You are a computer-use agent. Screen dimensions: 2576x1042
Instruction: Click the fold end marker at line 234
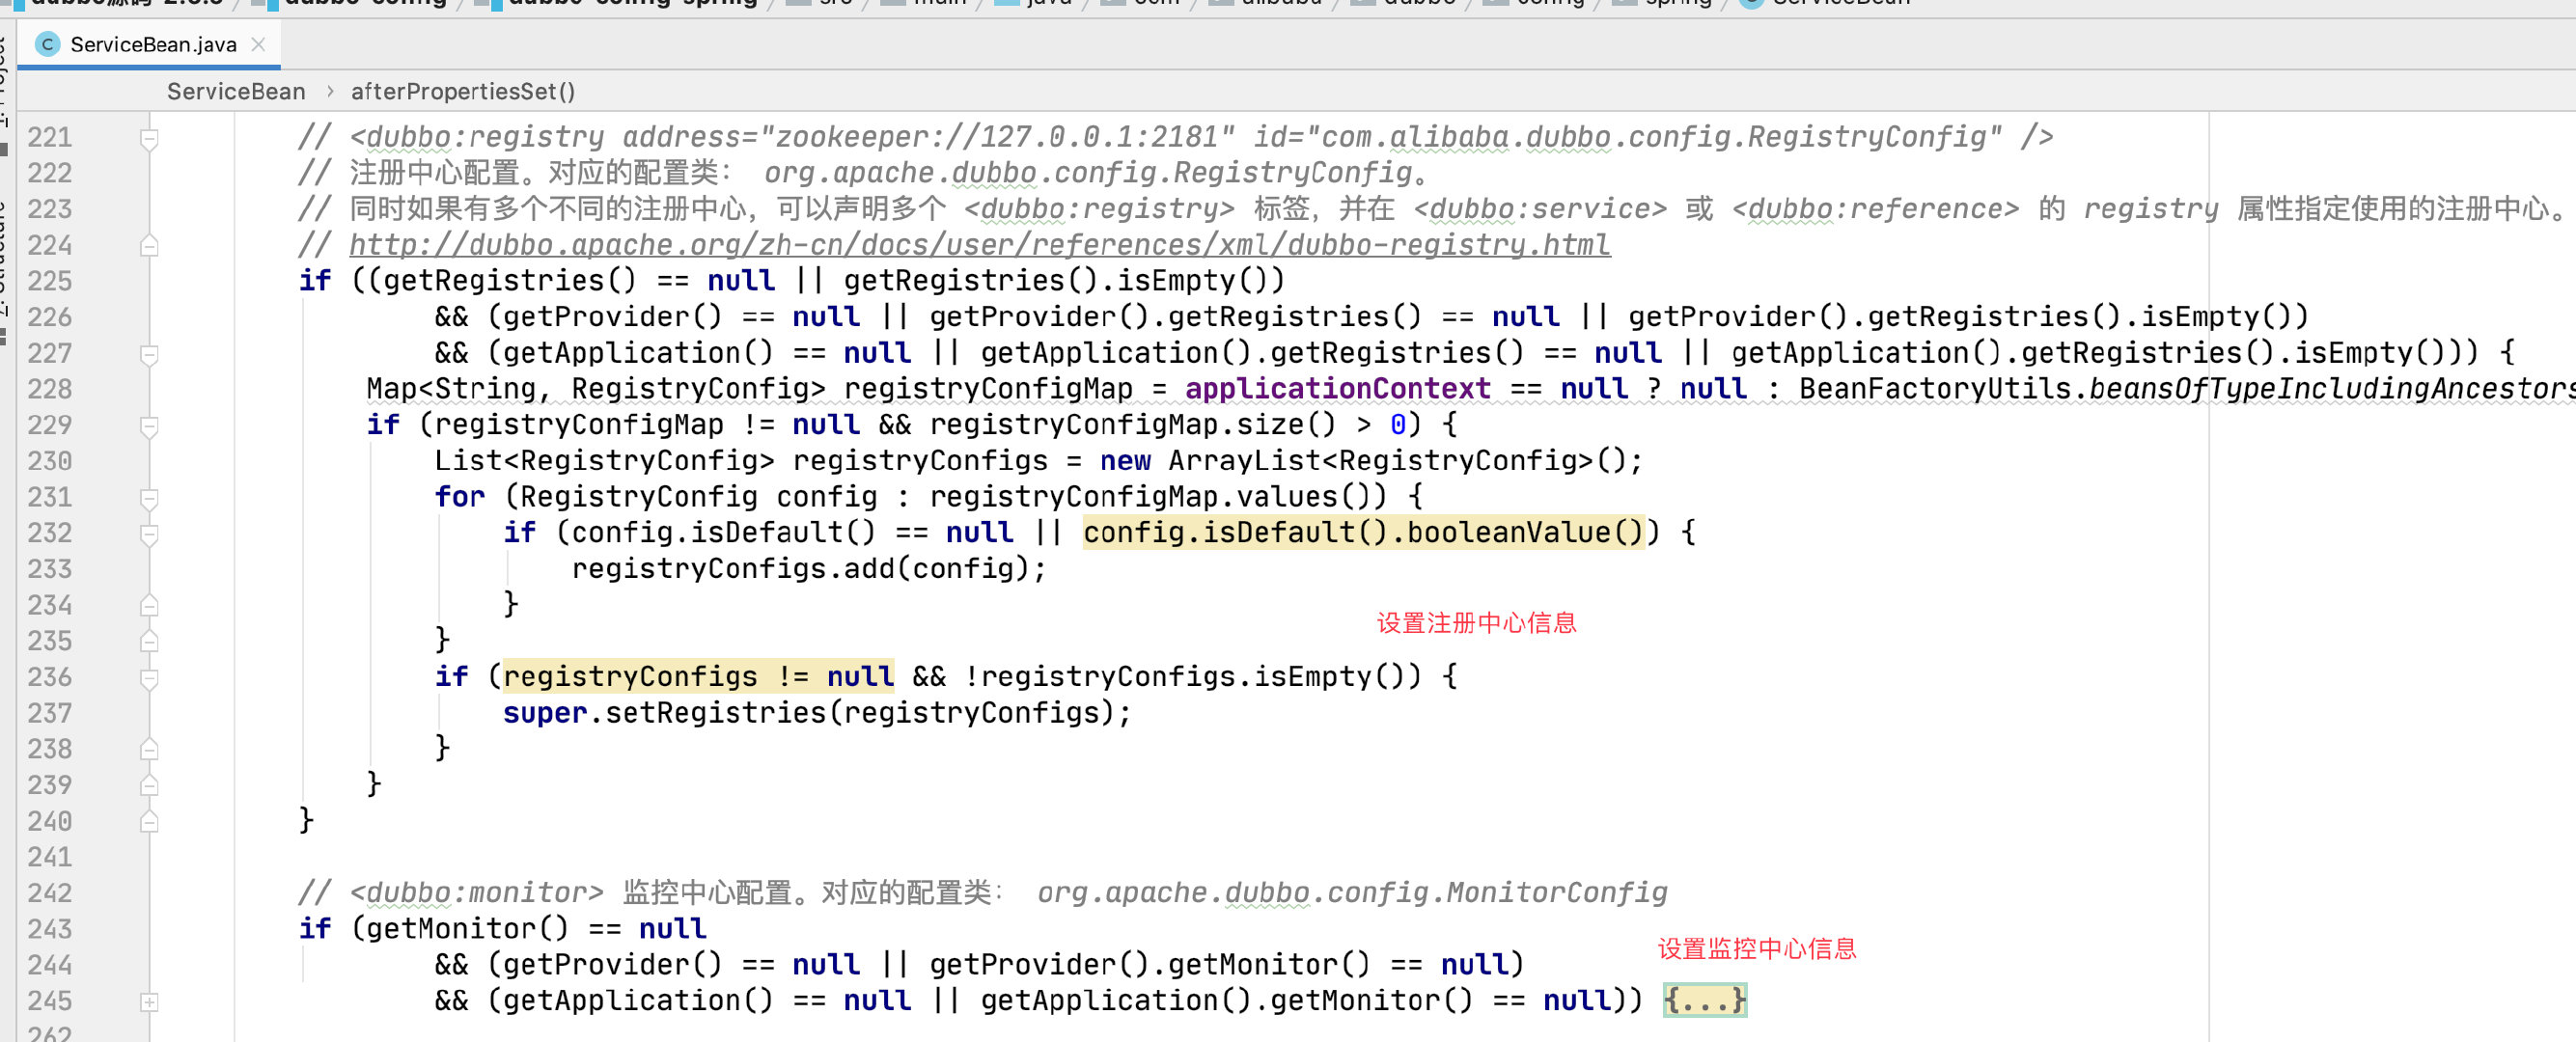[149, 605]
